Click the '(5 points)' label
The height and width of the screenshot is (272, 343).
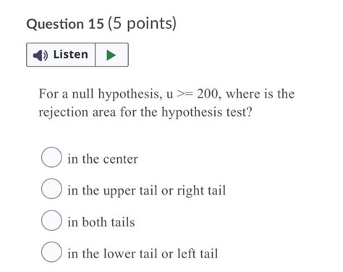click(x=142, y=24)
